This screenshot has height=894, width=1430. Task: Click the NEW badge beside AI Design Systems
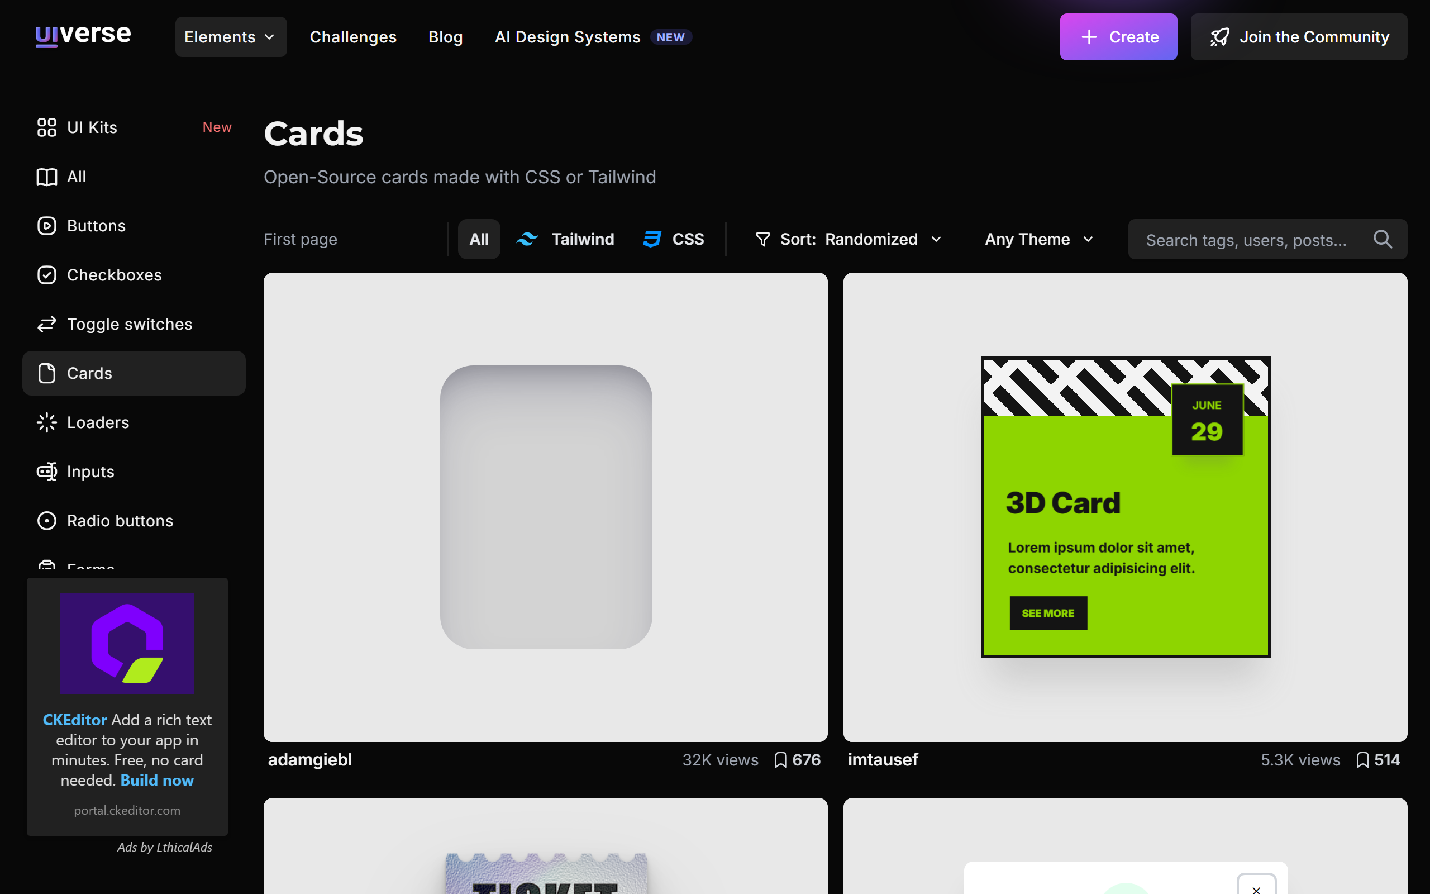click(x=671, y=37)
